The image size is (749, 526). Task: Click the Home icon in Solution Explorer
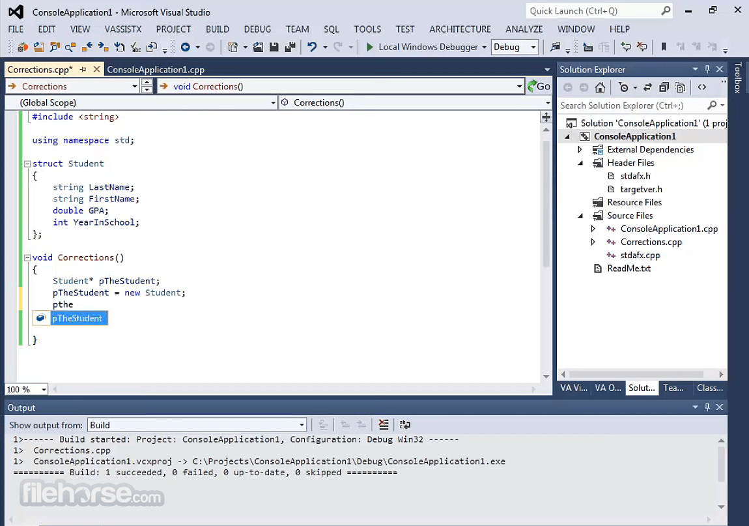click(600, 87)
